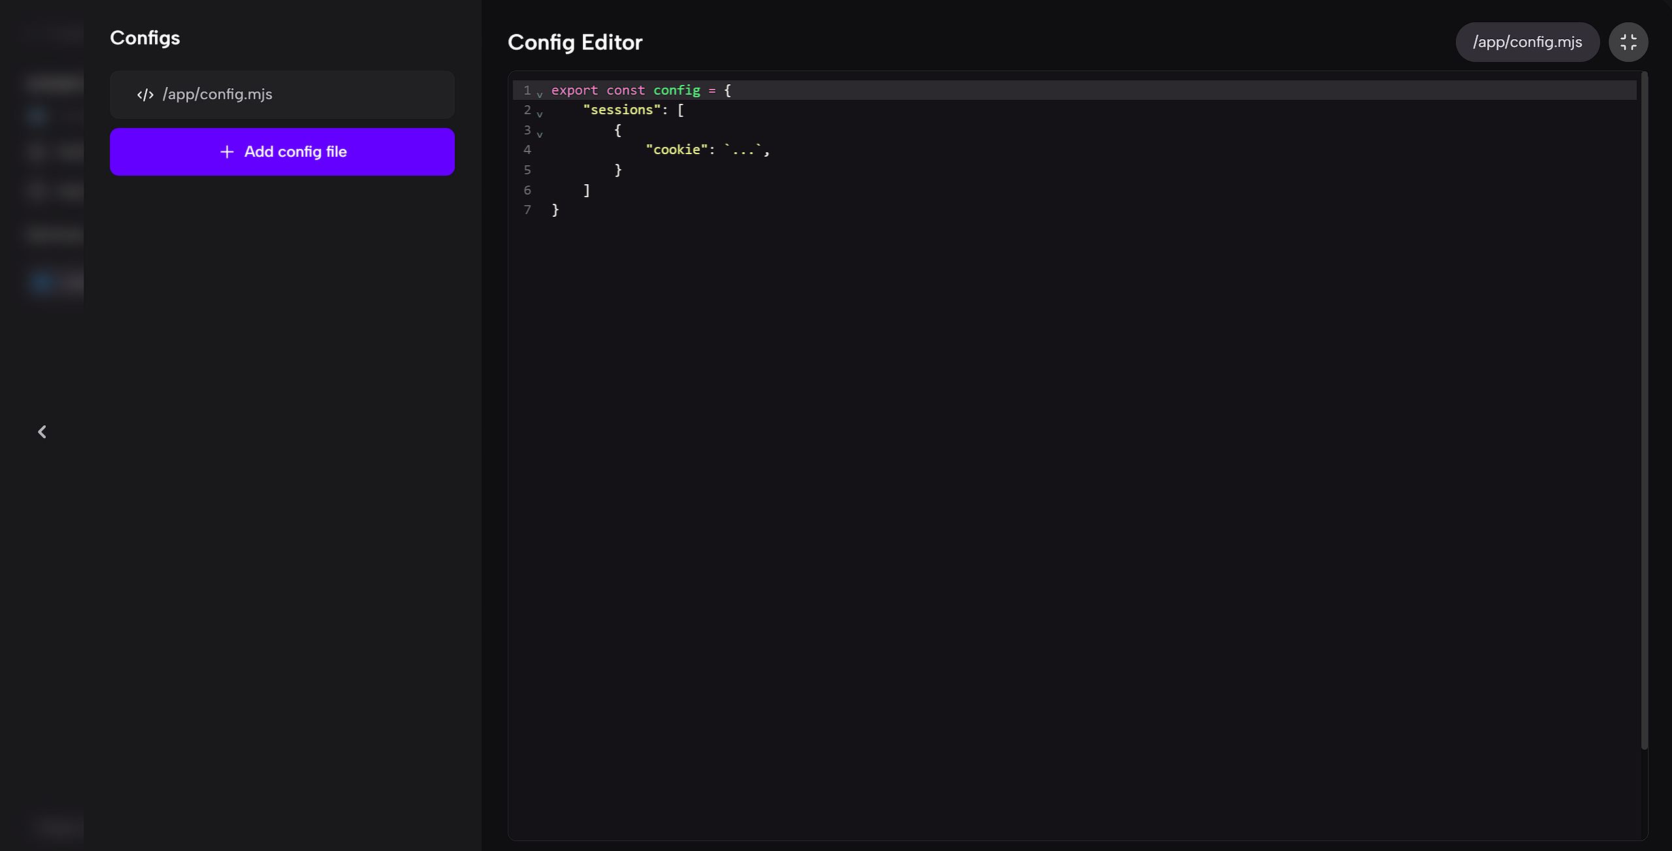Exit fullscreen using the minimize-arrows icon
Image resolution: width=1672 pixels, height=851 pixels.
(x=1628, y=42)
